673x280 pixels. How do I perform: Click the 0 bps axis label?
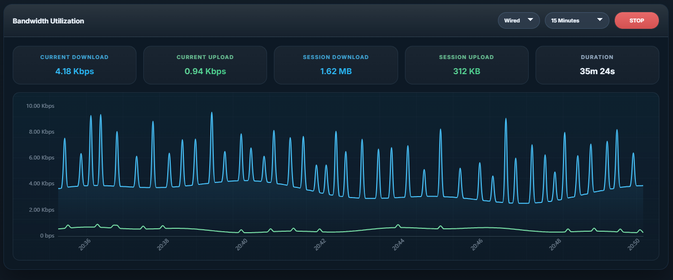click(x=46, y=236)
